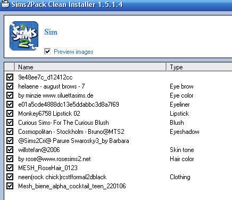The image size is (232, 200).
Task: Select Curious Sims- For The Curious Blush
Action: click(63, 123)
